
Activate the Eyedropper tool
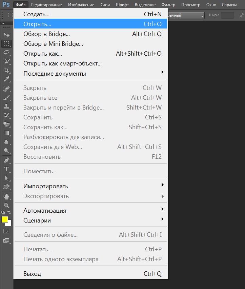6,79
